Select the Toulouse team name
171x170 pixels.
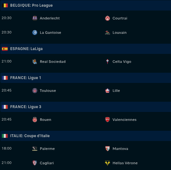[x=48, y=91]
